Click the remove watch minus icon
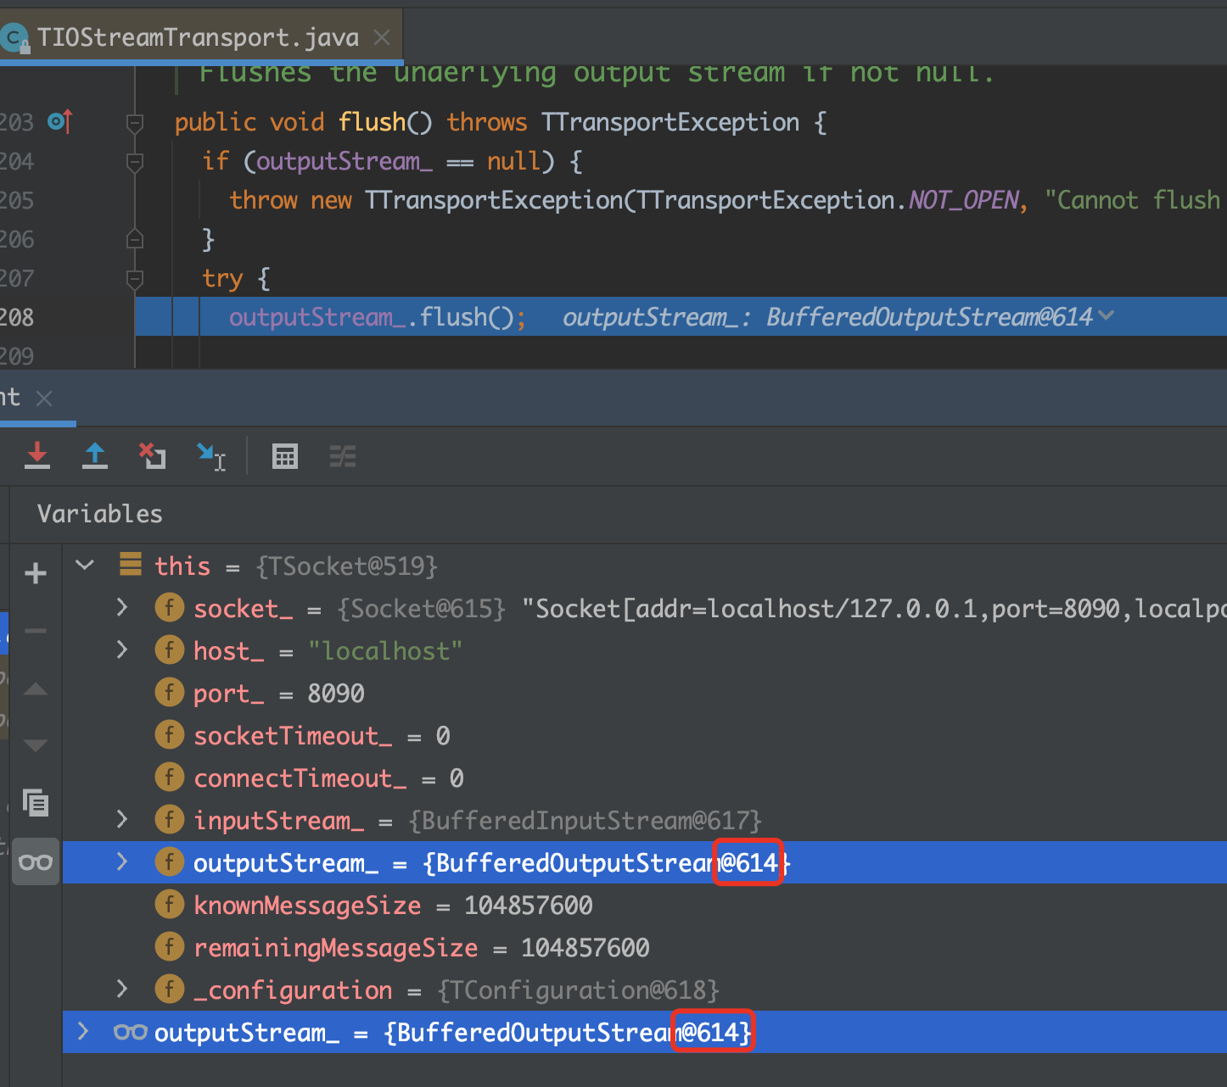The image size is (1227, 1087). (36, 631)
